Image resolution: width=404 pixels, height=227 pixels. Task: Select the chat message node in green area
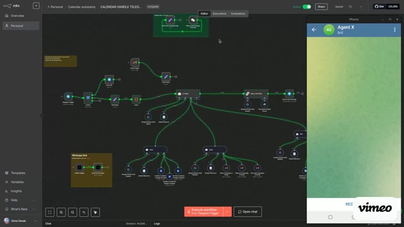(193, 20)
